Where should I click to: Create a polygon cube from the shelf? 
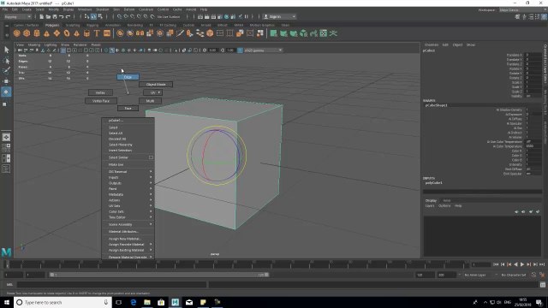(27, 33)
